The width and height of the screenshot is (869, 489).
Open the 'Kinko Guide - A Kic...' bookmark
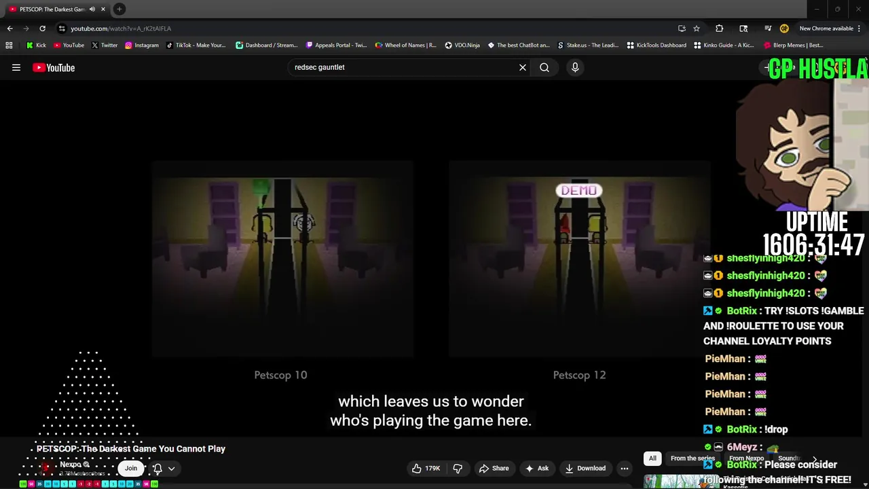click(724, 46)
